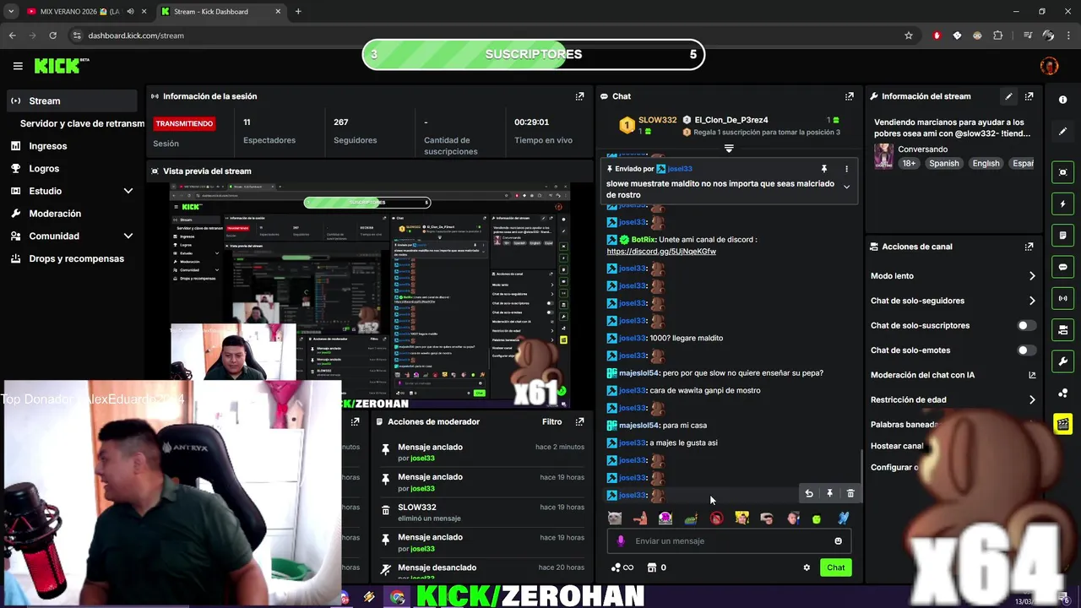1081x608 pixels.
Task: Pop out the Información de la sesión panel
Action: pyautogui.click(x=579, y=96)
